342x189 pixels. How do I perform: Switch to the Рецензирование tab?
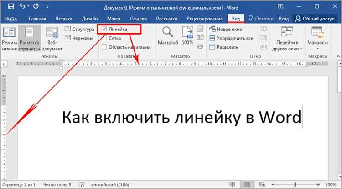[x=205, y=19]
